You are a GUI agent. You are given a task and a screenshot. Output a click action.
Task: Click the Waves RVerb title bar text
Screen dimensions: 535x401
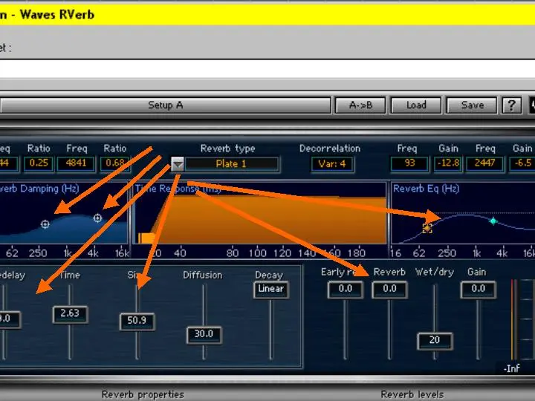57,15
